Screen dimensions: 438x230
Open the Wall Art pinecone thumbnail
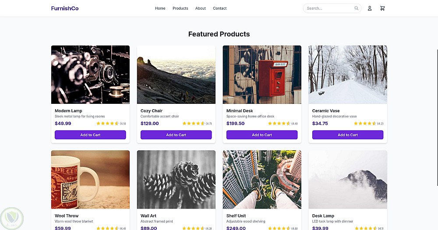pos(176,180)
